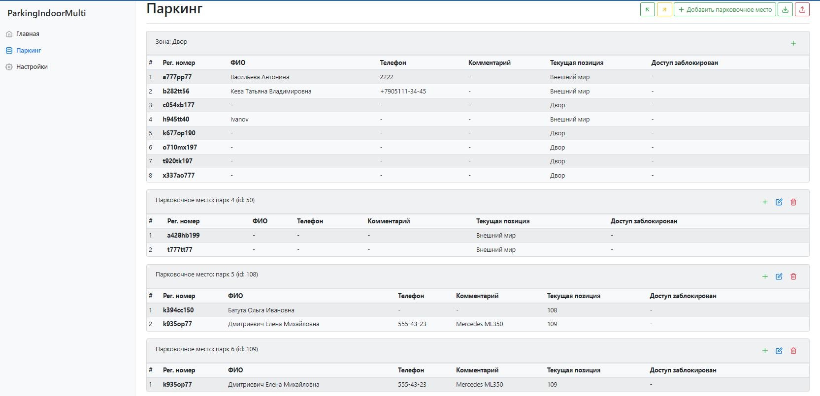Image resolution: width=820 pixels, height=396 pixels.
Task: Open the Паркинг sidebar item
Action: 29,51
